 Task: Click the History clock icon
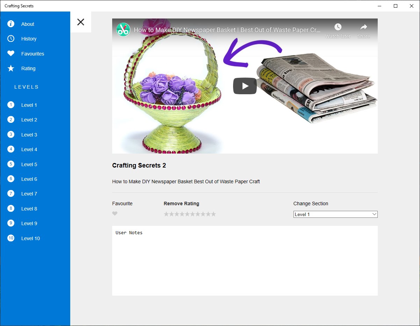tap(11, 38)
